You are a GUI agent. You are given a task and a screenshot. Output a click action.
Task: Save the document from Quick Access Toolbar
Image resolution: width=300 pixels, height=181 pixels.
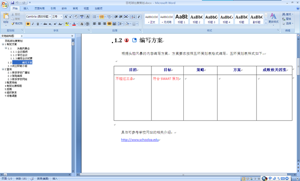point(13,3)
